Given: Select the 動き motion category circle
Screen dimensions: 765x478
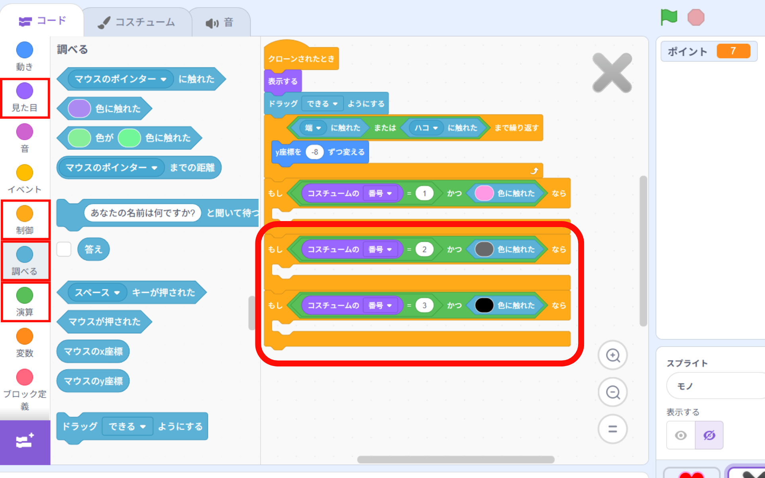Looking at the screenshot, I should (x=25, y=50).
